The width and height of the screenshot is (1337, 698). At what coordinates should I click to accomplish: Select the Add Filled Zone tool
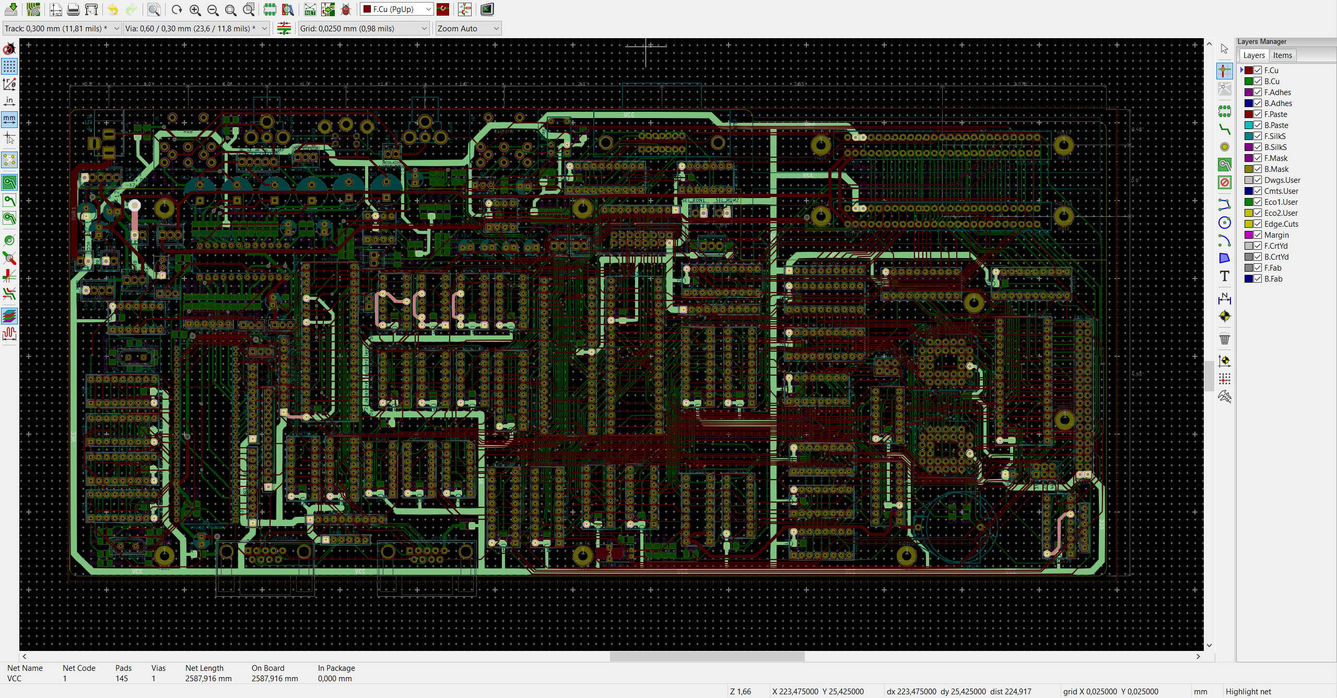coord(1224,165)
